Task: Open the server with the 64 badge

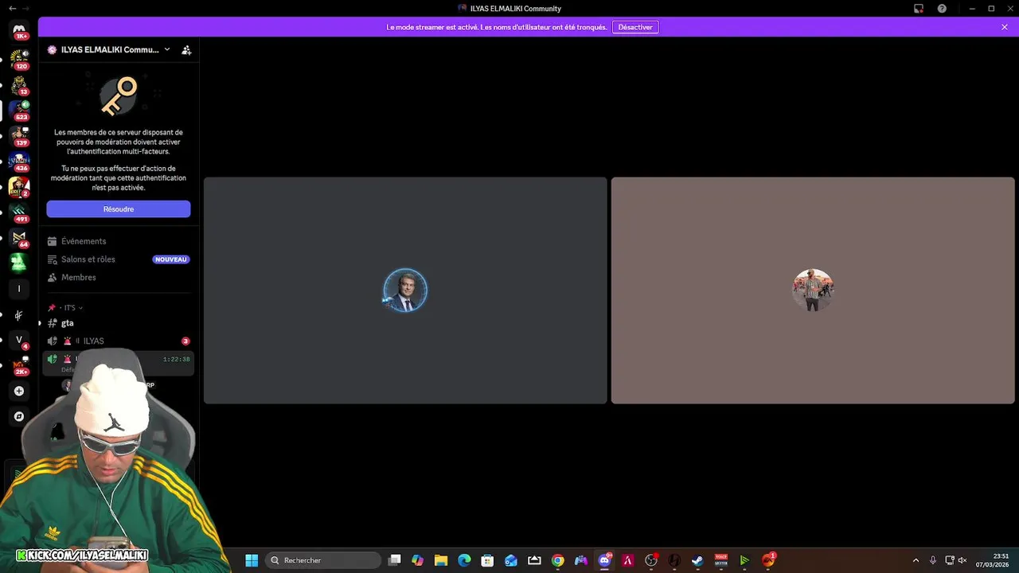Action: (x=19, y=237)
